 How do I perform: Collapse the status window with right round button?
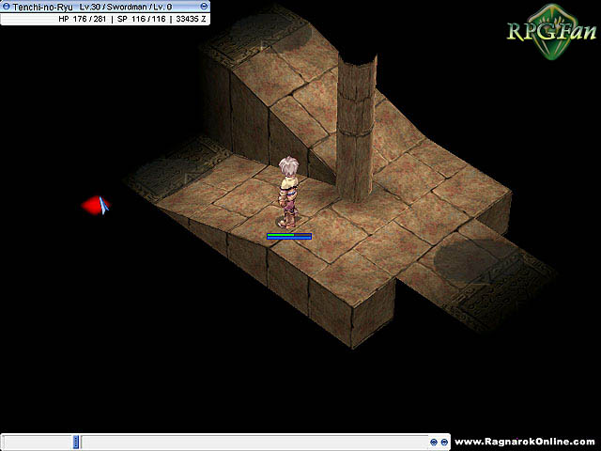pos(204,7)
